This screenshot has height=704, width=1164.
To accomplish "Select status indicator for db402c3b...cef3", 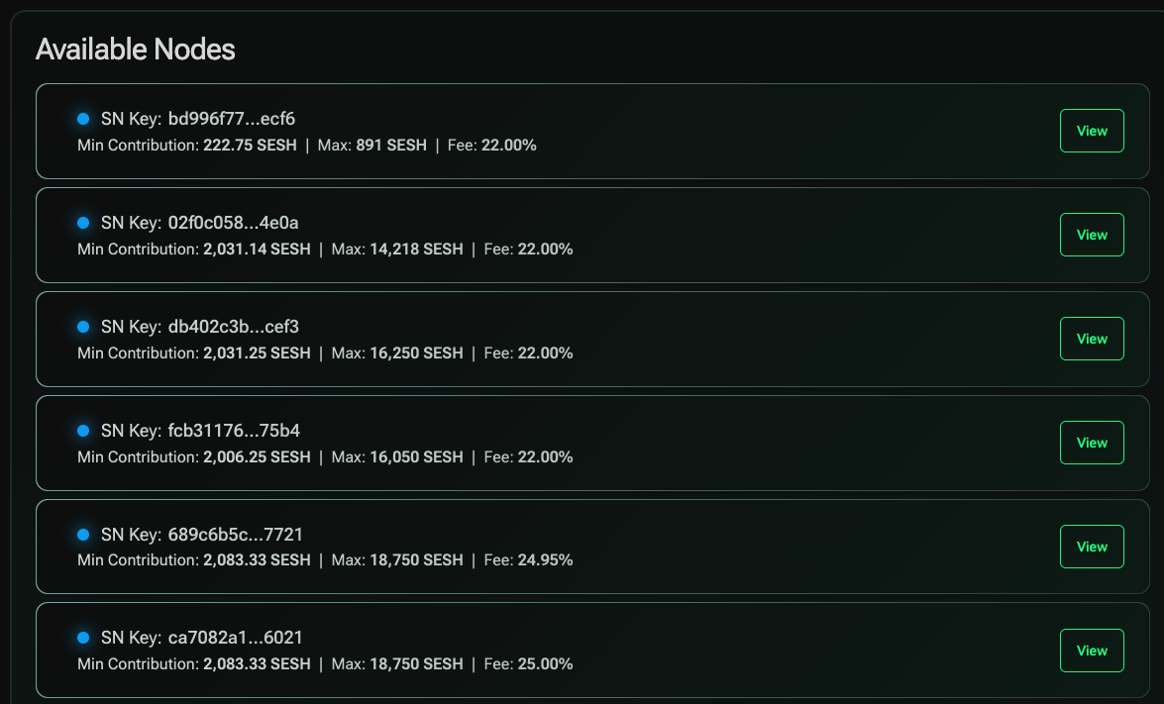I will [x=83, y=327].
